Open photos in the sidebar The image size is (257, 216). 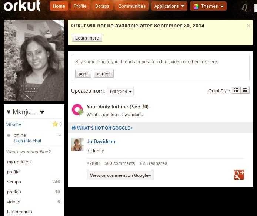(x=14, y=192)
